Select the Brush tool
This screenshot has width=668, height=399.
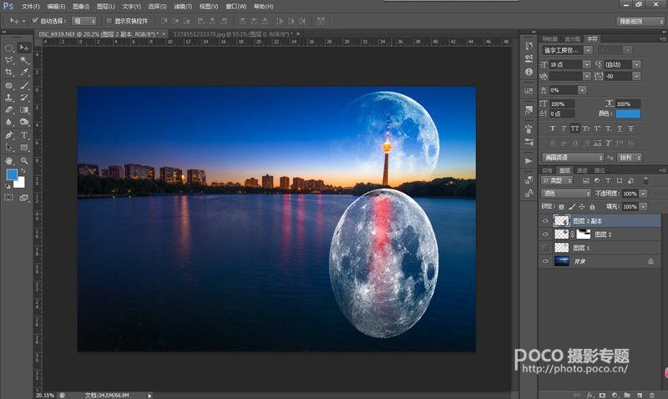(24, 85)
